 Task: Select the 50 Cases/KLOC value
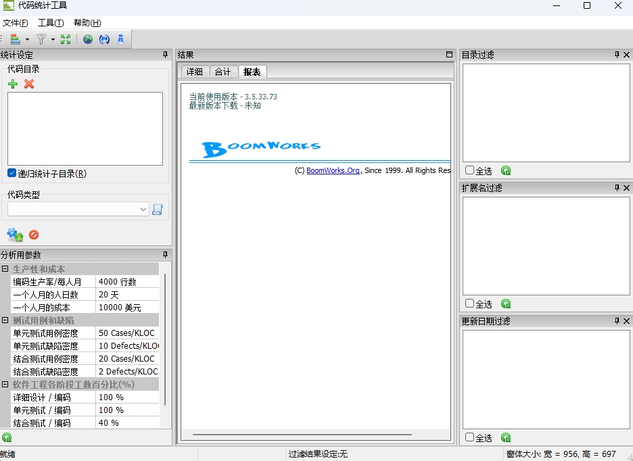point(127,333)
